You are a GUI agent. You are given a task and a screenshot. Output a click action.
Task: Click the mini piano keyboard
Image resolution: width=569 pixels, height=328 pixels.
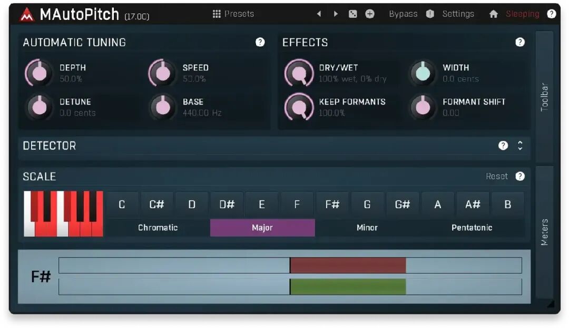click(x=64, y=213)
